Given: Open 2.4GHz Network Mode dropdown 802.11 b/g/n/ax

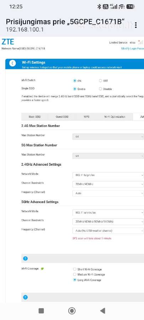Looking at the screenshot, I should tap(108, 175).
